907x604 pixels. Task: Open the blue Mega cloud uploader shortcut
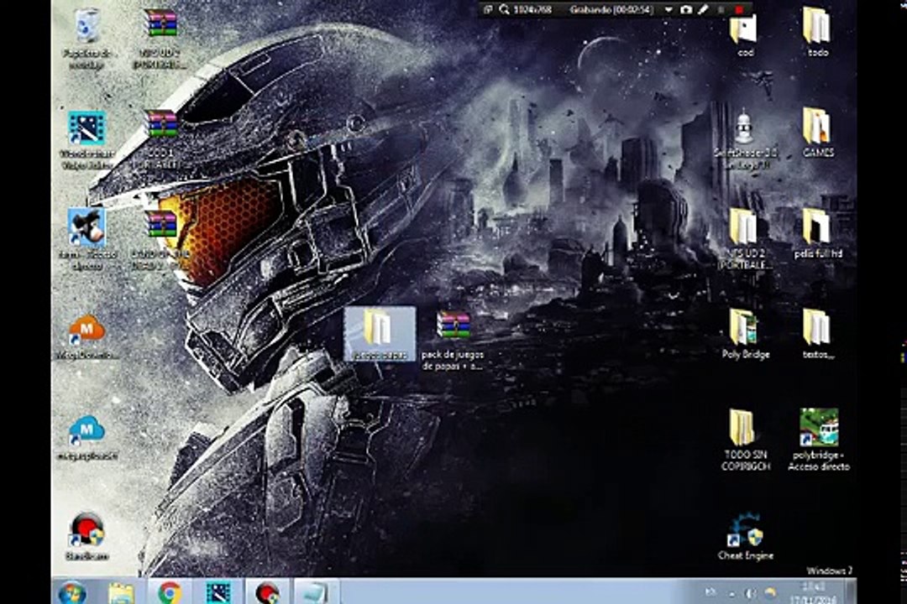[87, 438]
